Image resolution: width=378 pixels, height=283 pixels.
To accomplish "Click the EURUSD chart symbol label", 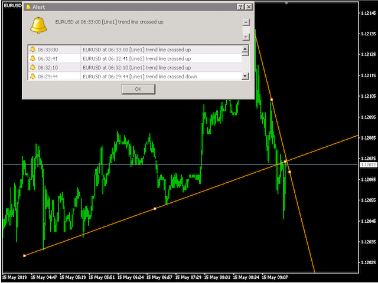I will click(x=12, y=5).
